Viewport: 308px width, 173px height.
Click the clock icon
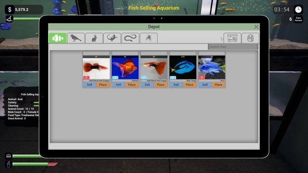(x=298, y=10)
